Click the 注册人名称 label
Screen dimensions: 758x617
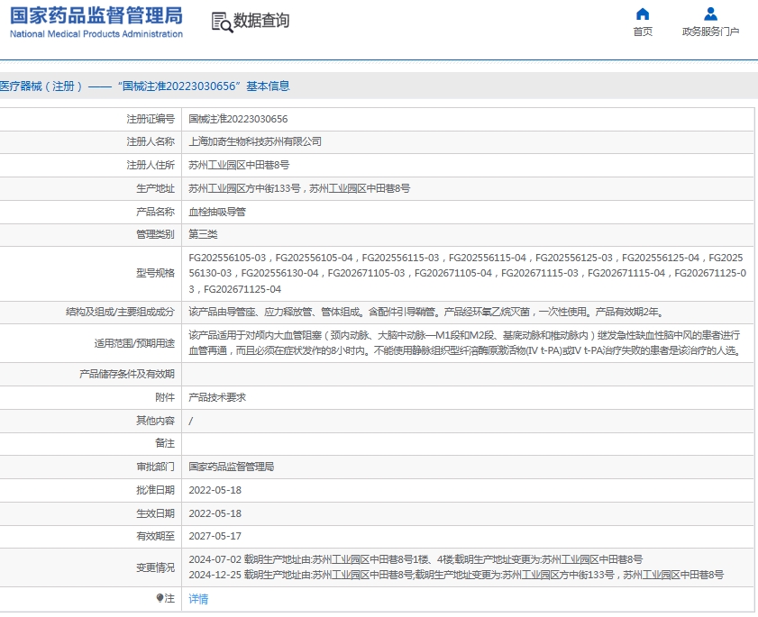pyautogui.click(x=151, y=141)
